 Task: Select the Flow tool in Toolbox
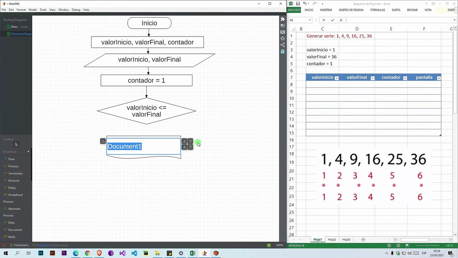[x=11, y=159]
